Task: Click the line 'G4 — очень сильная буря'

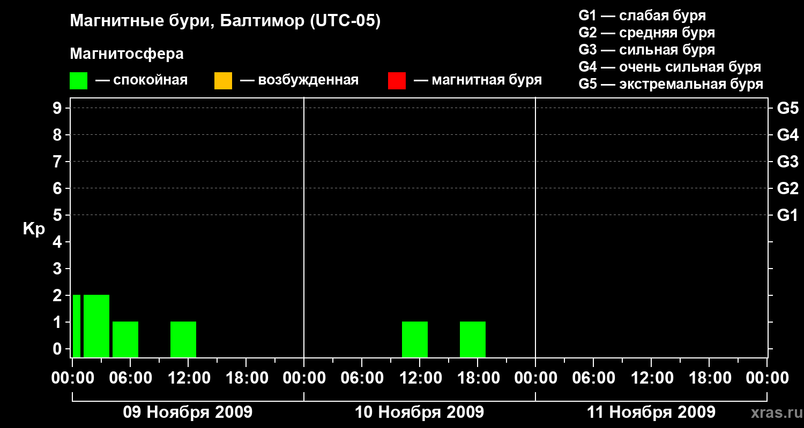Action: point(669,67)
